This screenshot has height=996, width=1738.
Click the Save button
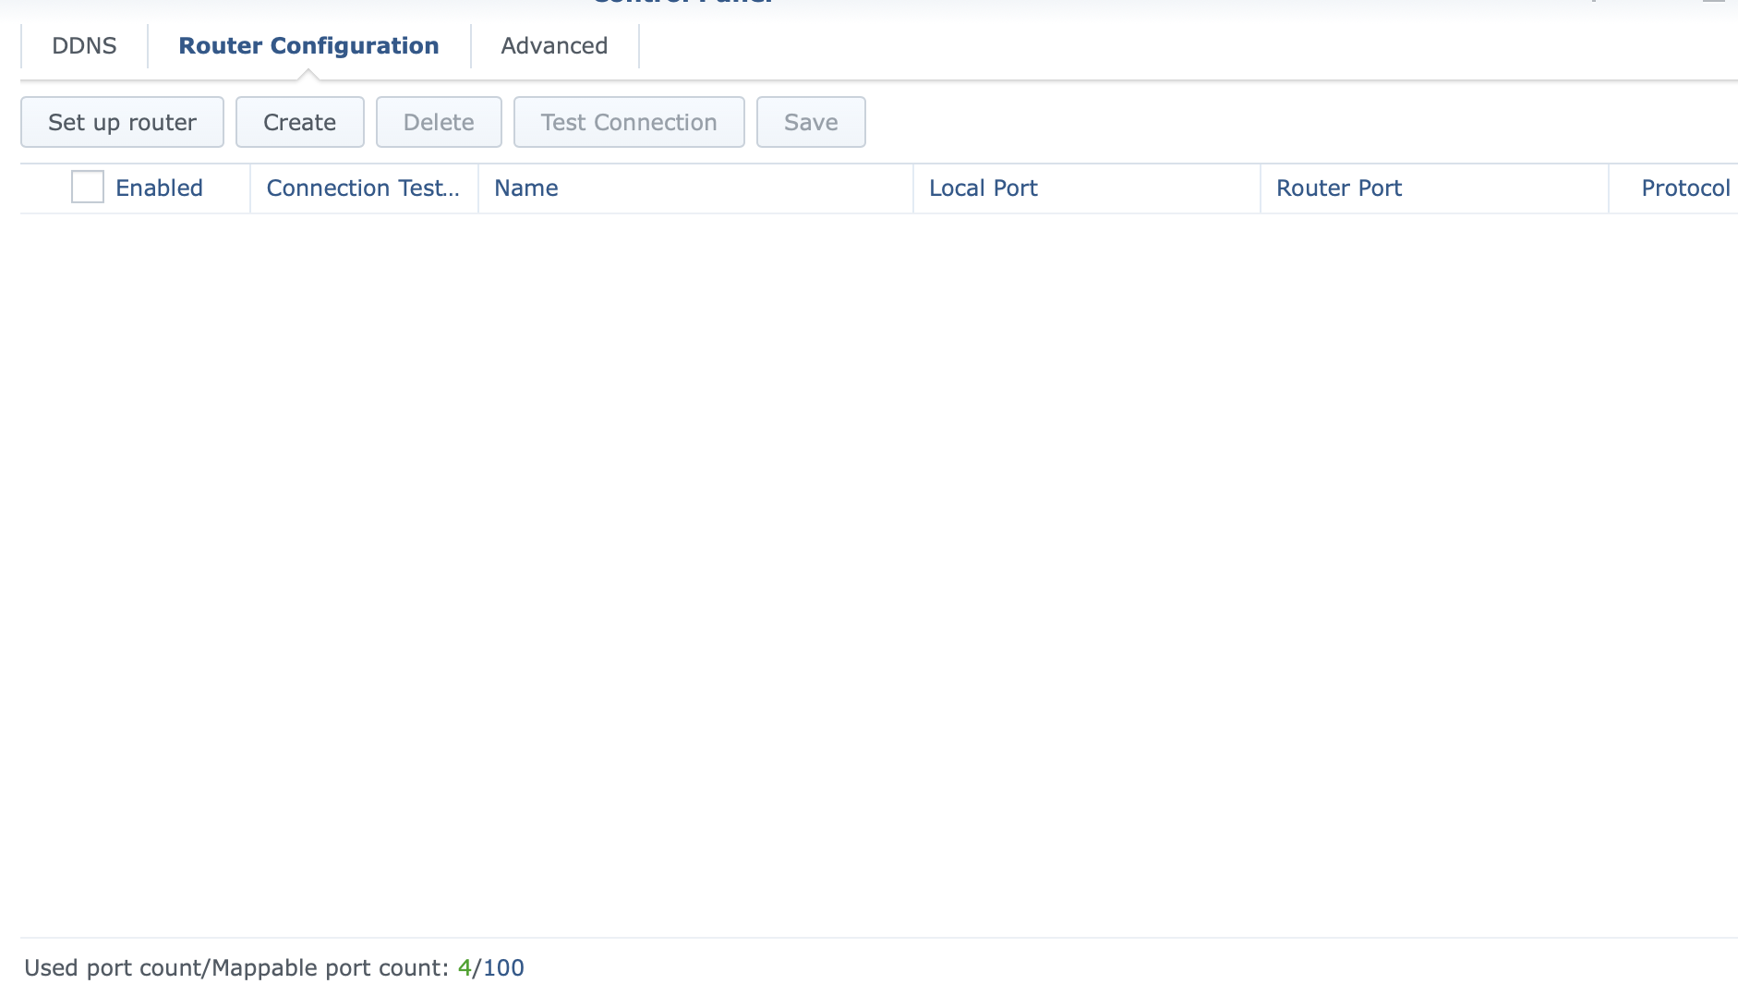tap(811, 122)
